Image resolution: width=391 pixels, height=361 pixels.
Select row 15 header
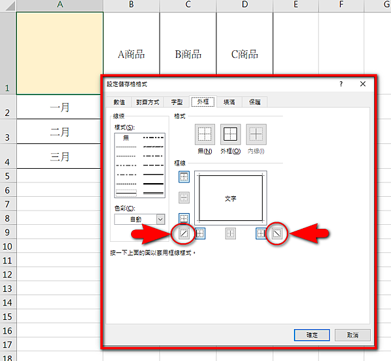[x=8, y=317]
